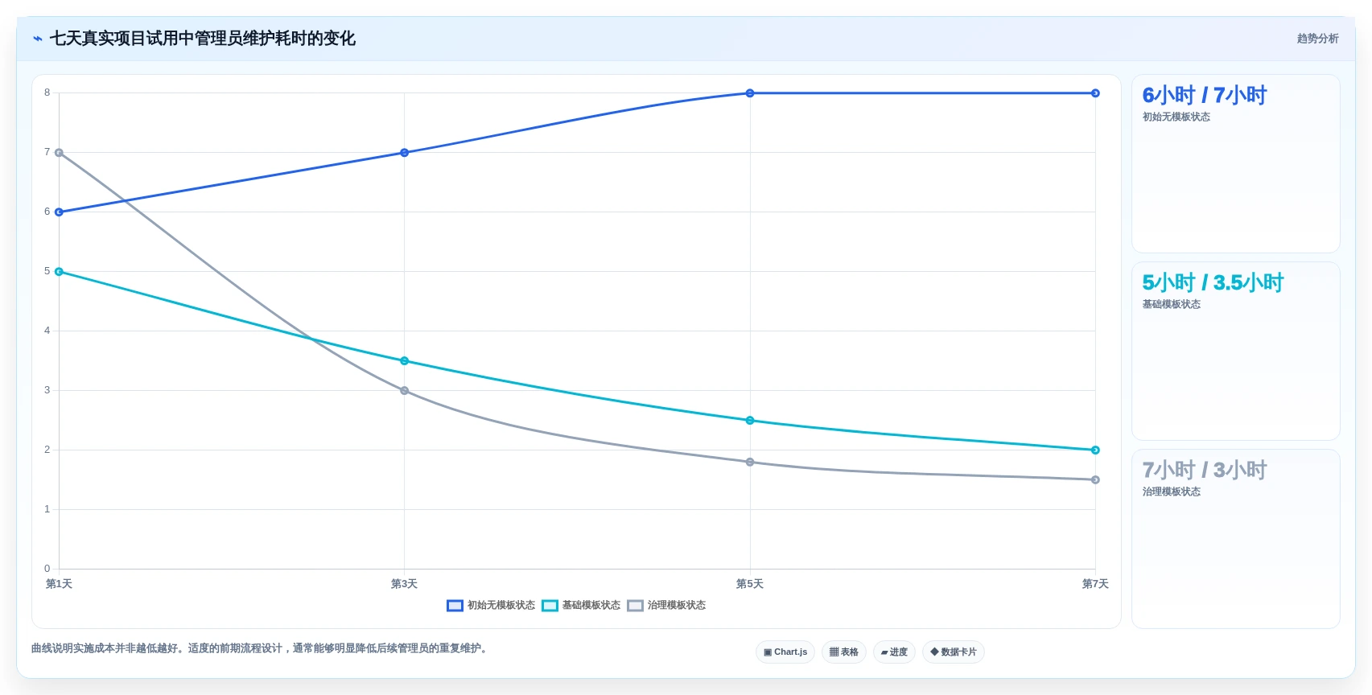
Task: Click the 治理模板状态 legend label
Action: tap(677, 606)
